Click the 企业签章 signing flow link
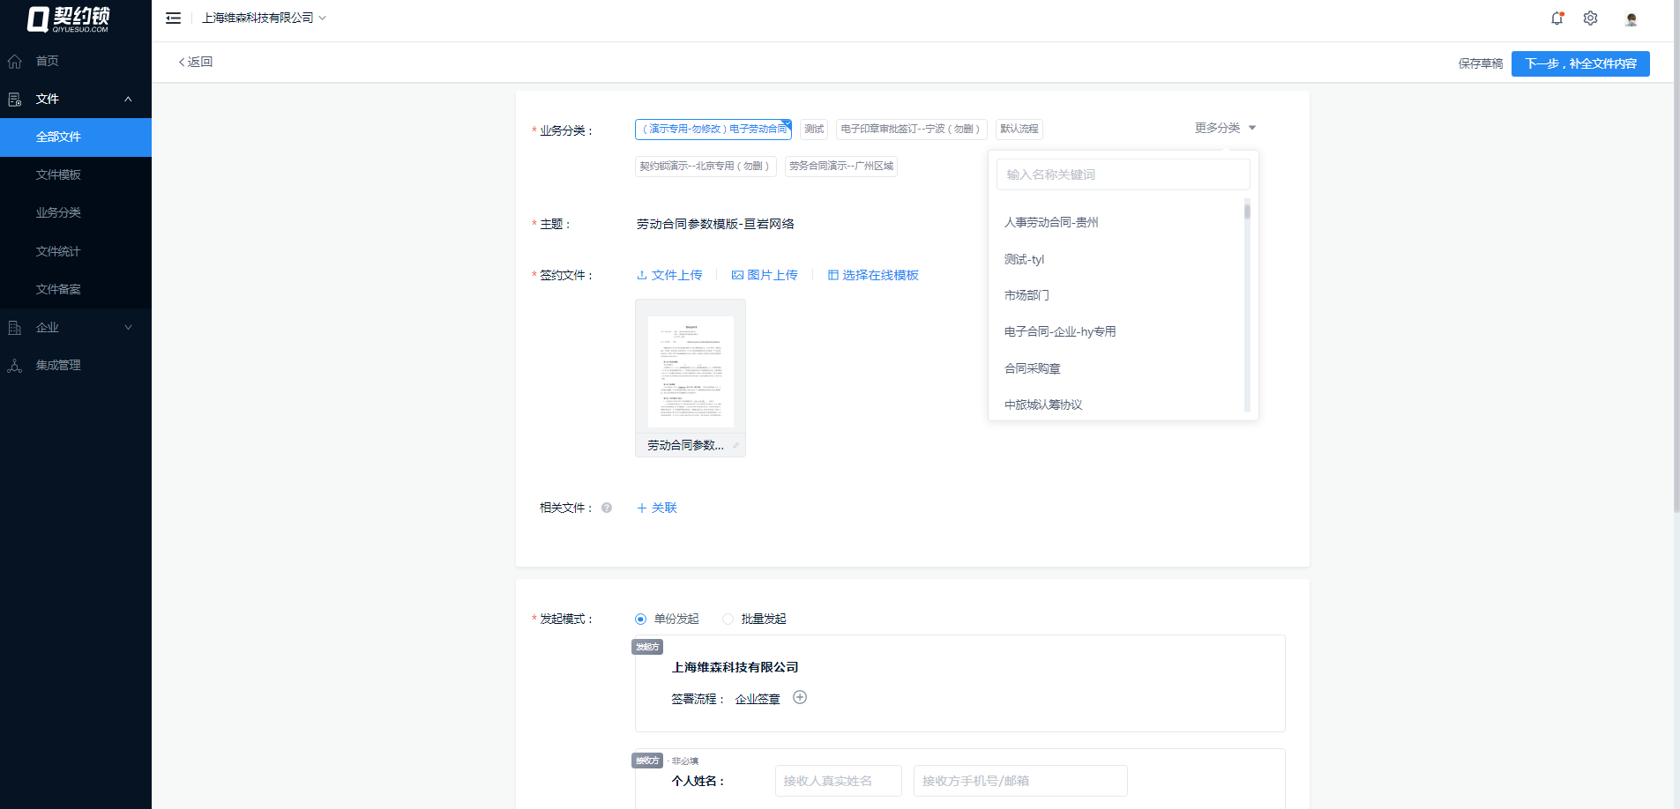Image resolution: width=1680 pixels, height=809 pixels. pyautogui.click(x=758, y=699)
